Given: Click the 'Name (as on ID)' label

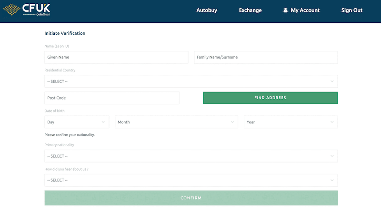Looking at the screenshot, I should pos(57,46).
